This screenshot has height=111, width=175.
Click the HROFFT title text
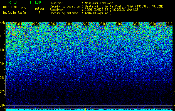[x=17, y=2]
